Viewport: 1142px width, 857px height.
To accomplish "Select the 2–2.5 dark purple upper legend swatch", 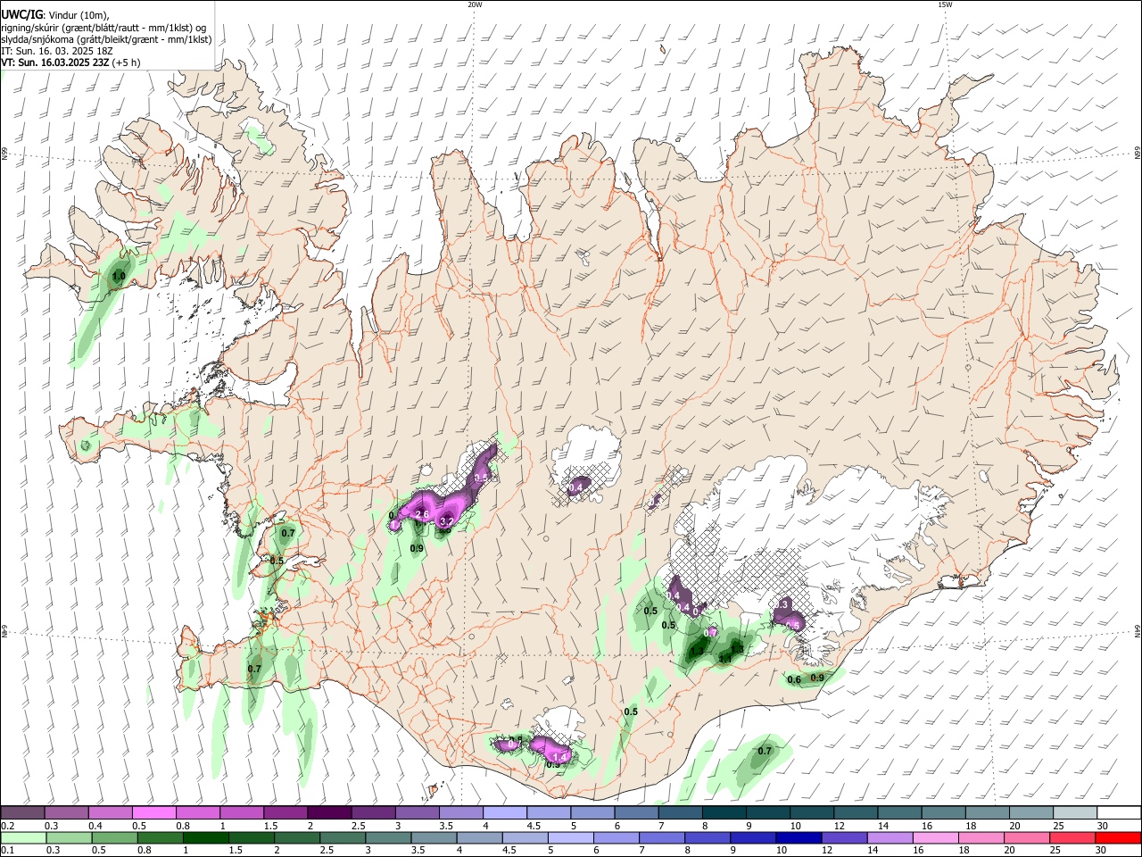I will (x=329, y=812).
